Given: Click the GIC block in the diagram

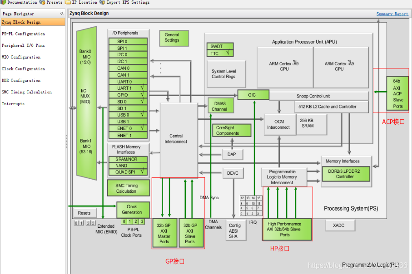Looking at the screenshot, I should pos(253,95).
